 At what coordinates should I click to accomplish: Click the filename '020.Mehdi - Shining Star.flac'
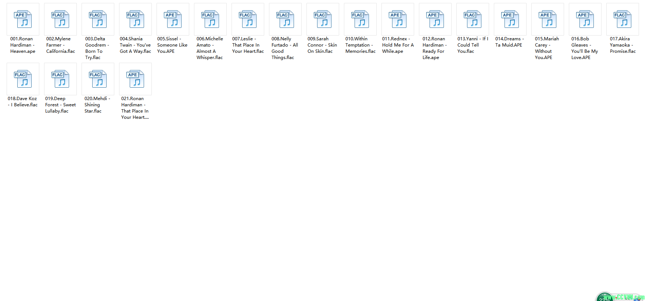(97, 105)
